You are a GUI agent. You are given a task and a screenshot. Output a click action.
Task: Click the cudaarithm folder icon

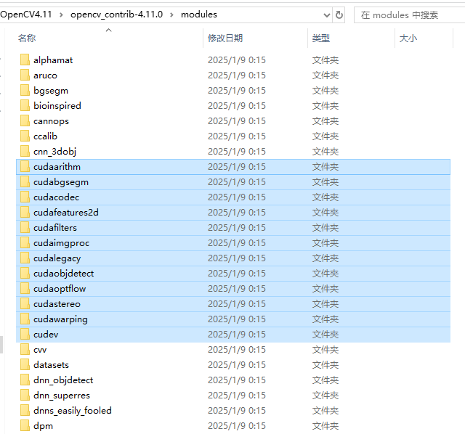coord(25,166)
